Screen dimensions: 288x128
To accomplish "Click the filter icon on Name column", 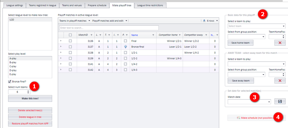I will pyautogui.click(x=153, y=35).
